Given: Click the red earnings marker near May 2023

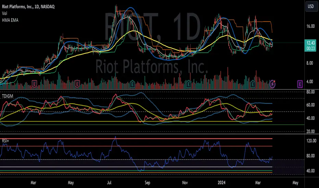Looking at the screenshot, I should [77, 84].
